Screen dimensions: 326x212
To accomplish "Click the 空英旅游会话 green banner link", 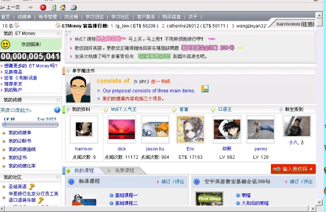I will pyautogui.click(x=155, y=56).
